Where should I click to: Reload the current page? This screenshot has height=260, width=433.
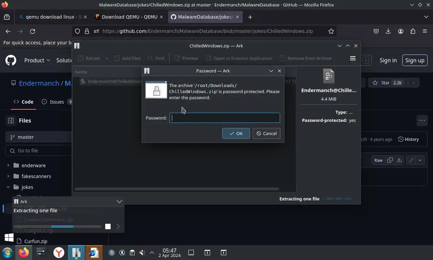tap(32, 31)
